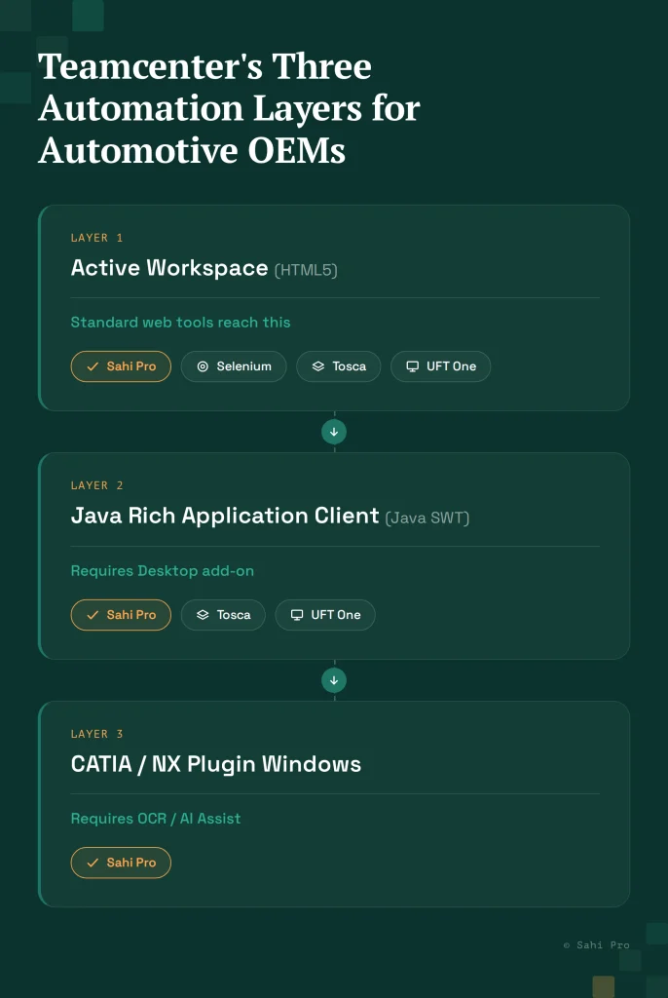Click the monitor icon on Layer 2 UFT One chip
Image resolution: width=668 pixels, height=998 pixels.
click(296, 615)
